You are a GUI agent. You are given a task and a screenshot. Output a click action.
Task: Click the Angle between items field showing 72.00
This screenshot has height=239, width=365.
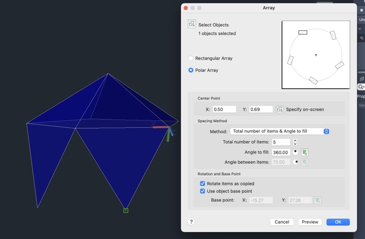281,162
